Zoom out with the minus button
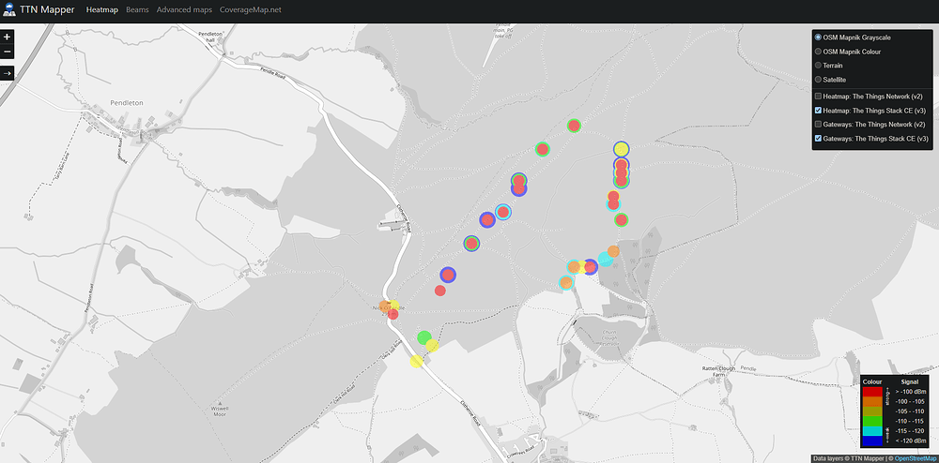The width and height of the screenshot is (939, 463). tap(7, 52)
